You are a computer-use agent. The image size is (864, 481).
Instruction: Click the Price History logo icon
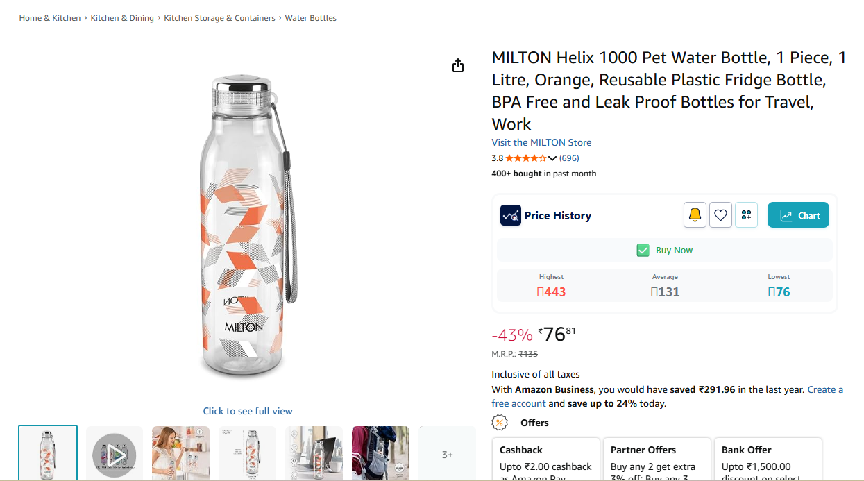[511, 215]
